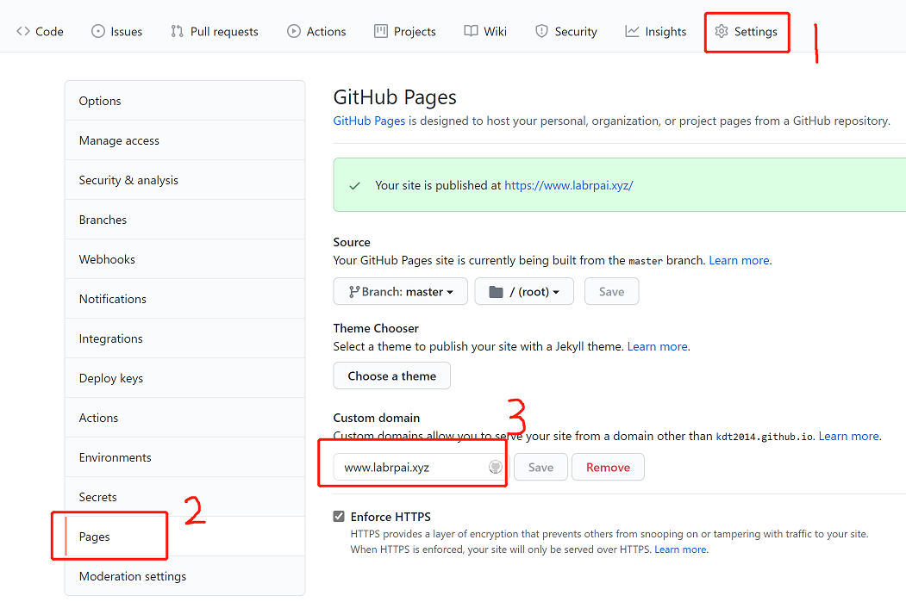This screenshot has width=906, height=602.
Task: Click the custom domain text field
Action: point(409,468)
